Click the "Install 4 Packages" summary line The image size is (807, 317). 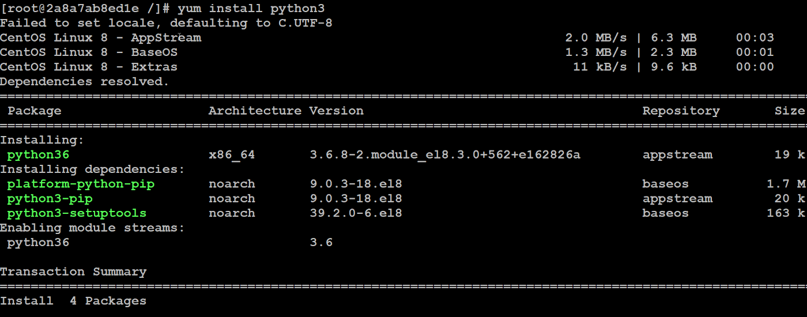73,301
